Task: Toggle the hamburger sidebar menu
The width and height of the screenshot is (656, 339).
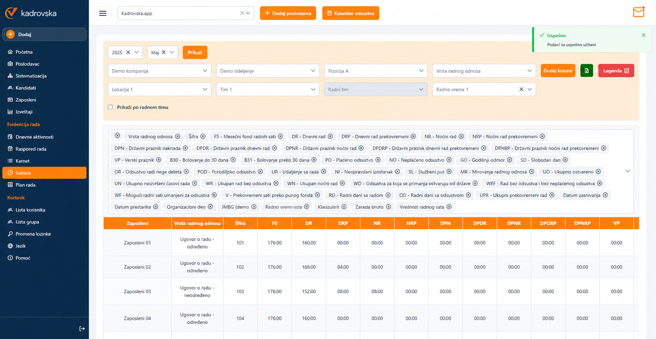Action: [x=103, y=13]
